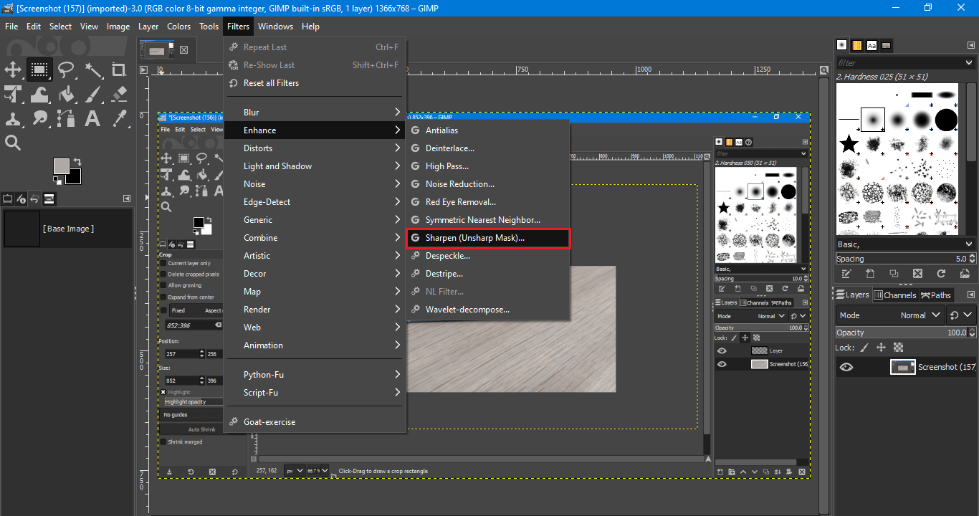Choose the Eraser tool
979x516 pixels.
[x=120, y=94]
